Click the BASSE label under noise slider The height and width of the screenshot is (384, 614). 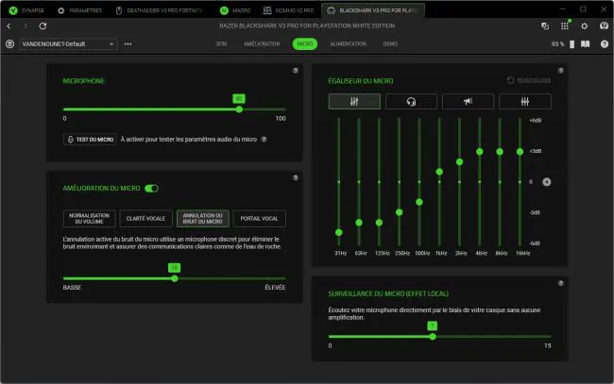[72, 288]
